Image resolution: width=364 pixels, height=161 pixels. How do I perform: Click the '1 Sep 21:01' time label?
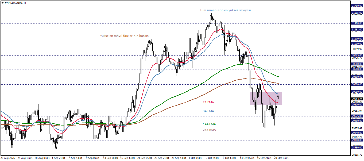click(x=59, y=158)
